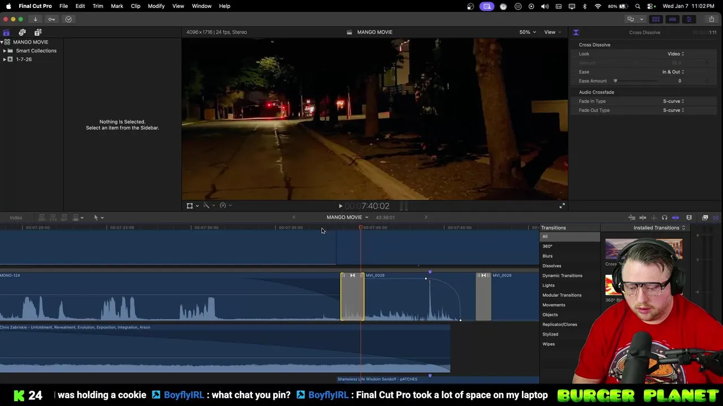The height and width of the screenshot is (406, 723).
Task: Open the workspace layout dropdown arrow
Action: point(641,19)
